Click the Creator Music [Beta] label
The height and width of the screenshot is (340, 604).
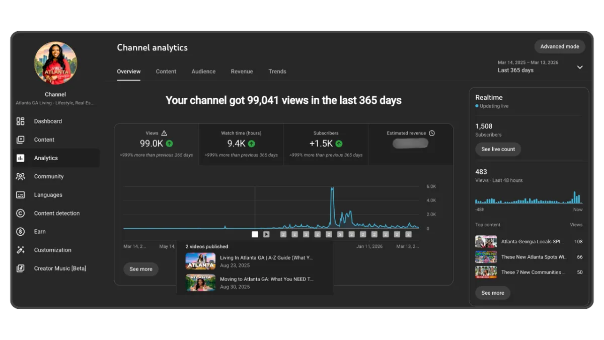coord(60,268)
